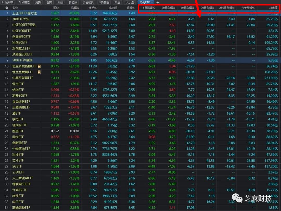Viewport: 281px width, 211px height.
Task: Sort by the 60日涨幅% column header
Action: [x=187, y=8]
